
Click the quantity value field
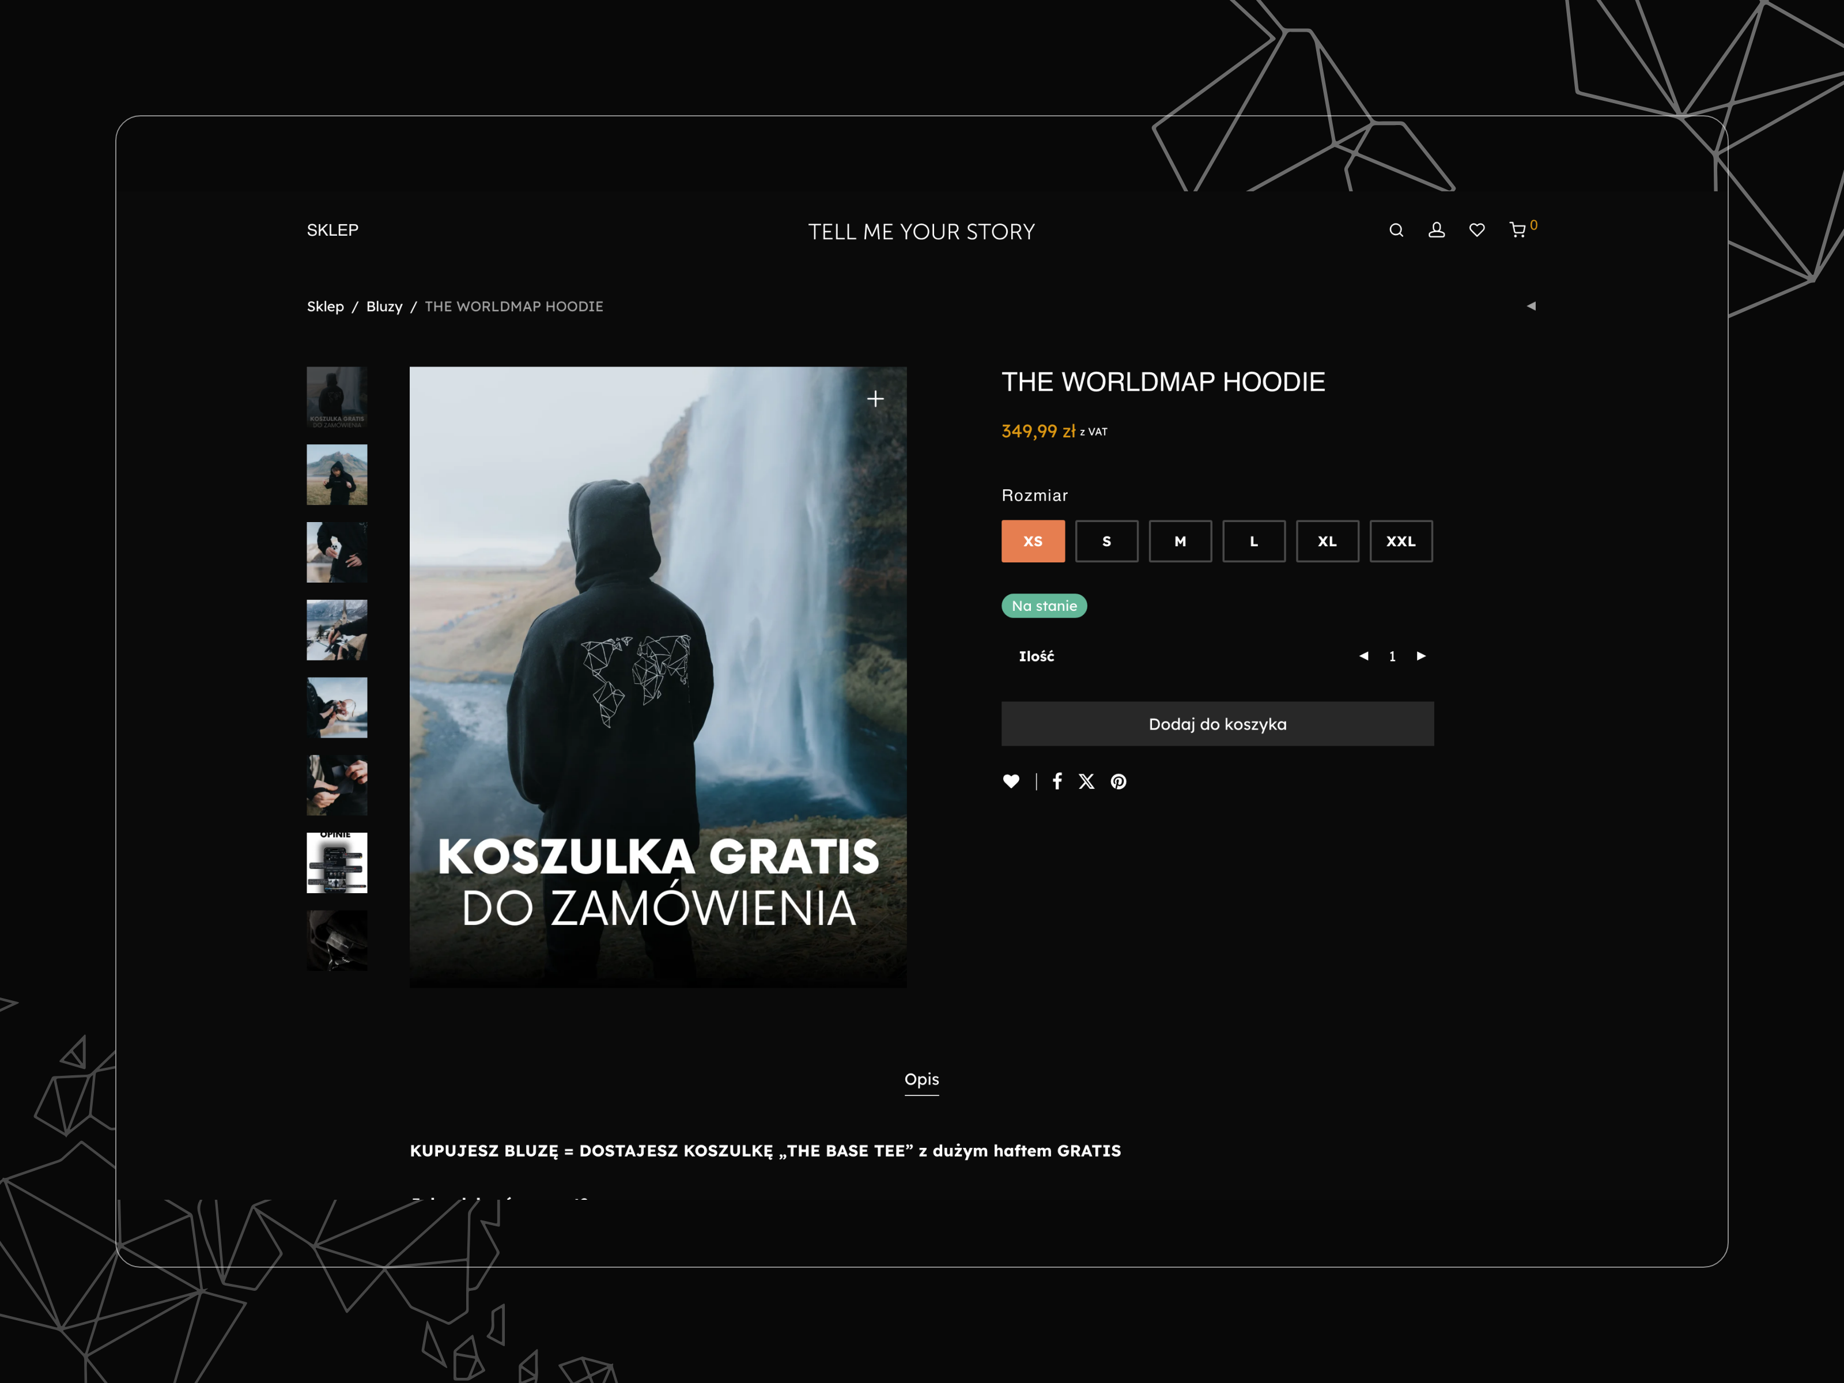pos(1392,657)
